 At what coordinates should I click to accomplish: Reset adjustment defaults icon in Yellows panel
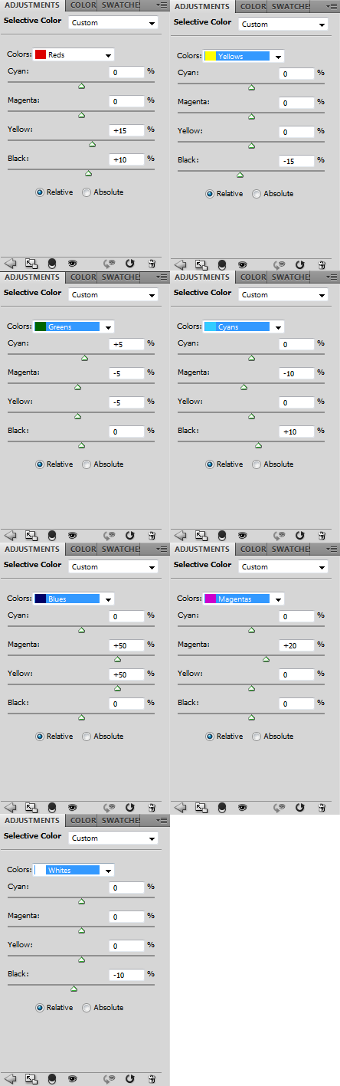coord(300,264)
